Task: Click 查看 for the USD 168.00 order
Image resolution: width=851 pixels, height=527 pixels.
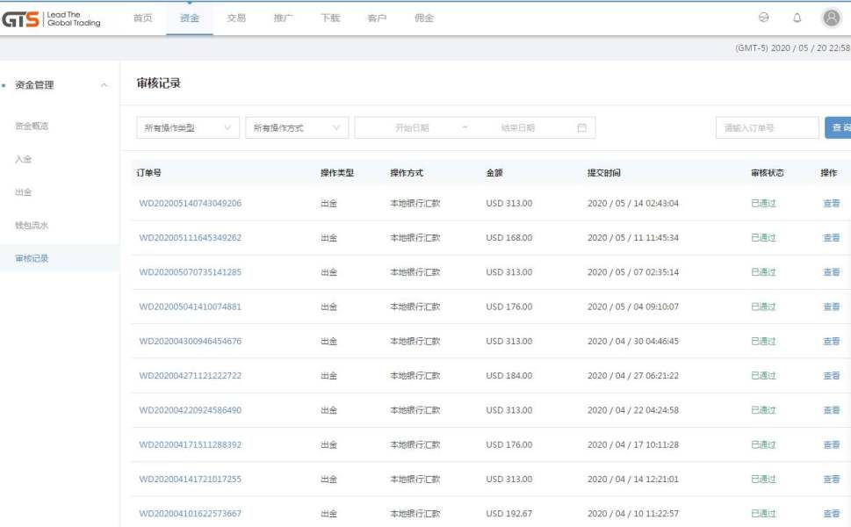Action: pyautogui.click(x=831, y=238)
